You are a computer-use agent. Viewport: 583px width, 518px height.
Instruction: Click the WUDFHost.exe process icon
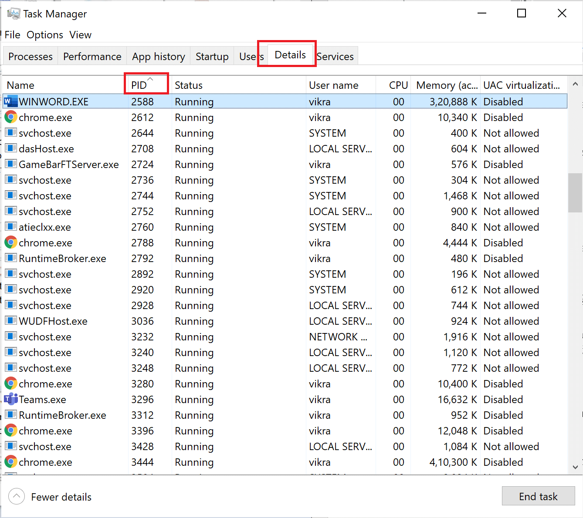(10, 321)
